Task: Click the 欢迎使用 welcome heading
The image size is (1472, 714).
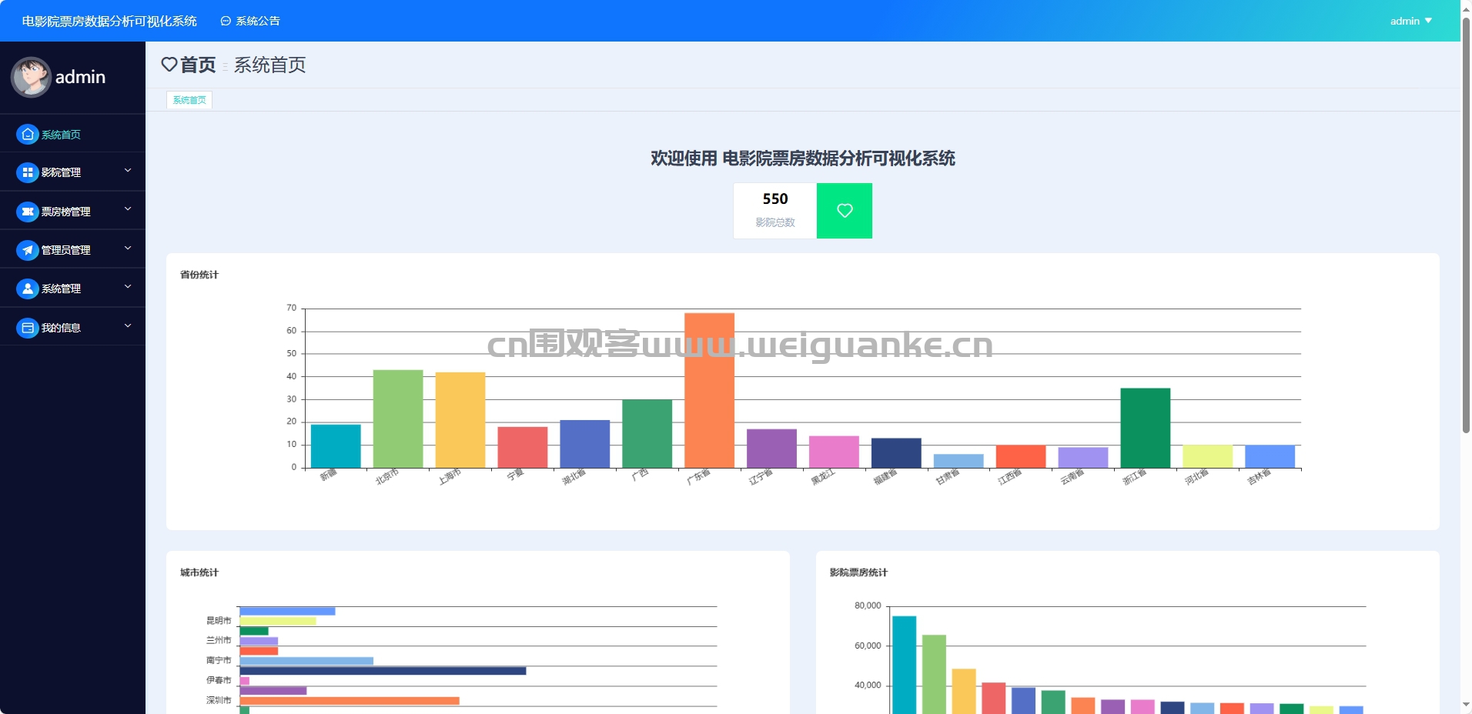Action: (x=803, y=158)
